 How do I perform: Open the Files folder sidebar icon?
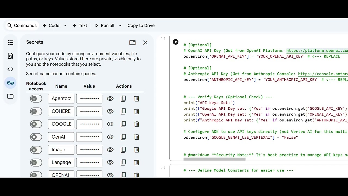pos(10,96)
